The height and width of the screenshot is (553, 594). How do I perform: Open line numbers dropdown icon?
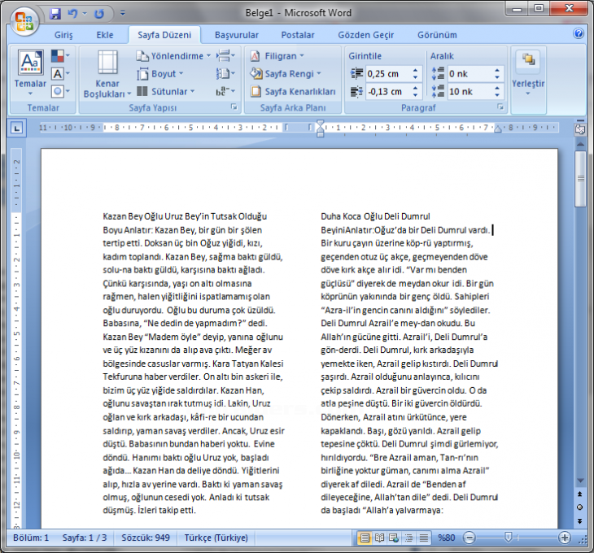(225, 73)
